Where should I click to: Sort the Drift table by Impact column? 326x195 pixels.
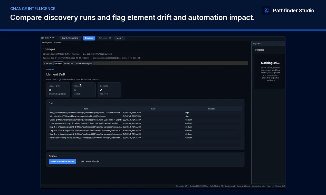(211, 109)
